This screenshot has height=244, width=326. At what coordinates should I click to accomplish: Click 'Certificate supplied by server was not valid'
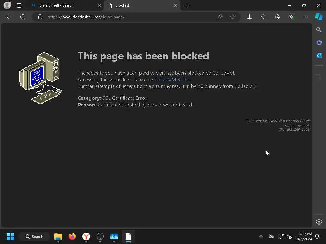[145, 105]
